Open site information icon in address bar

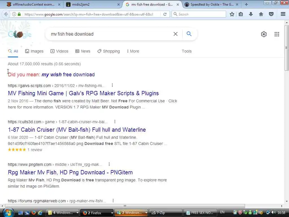coord(14,14)
